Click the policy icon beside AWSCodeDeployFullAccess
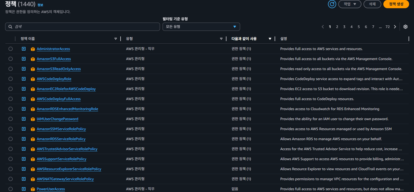The width and height of the screenshot is (414, 192). pos(33,99)
